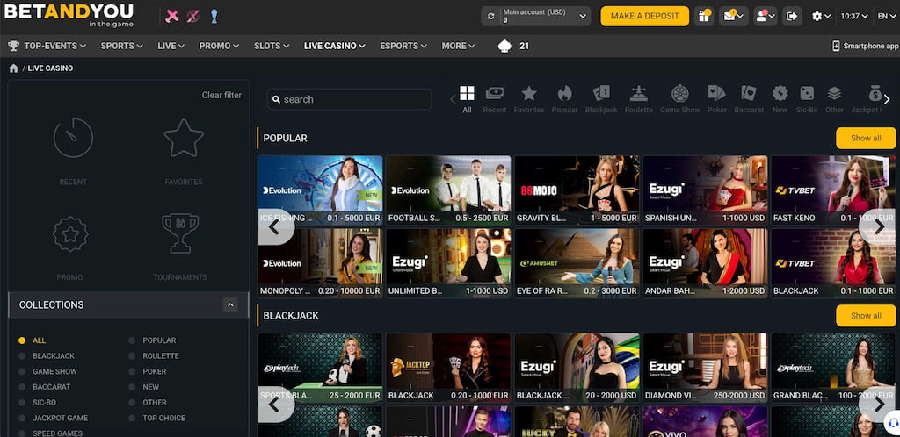Click the logout arrow icon
Image resolution: width=900 pixels, height=437 pixels.
tap(792, 16)
